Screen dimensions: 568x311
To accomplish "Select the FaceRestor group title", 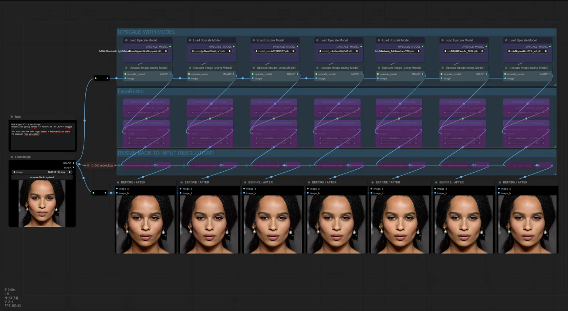I will pyautogui.click(x=131, y=91).
